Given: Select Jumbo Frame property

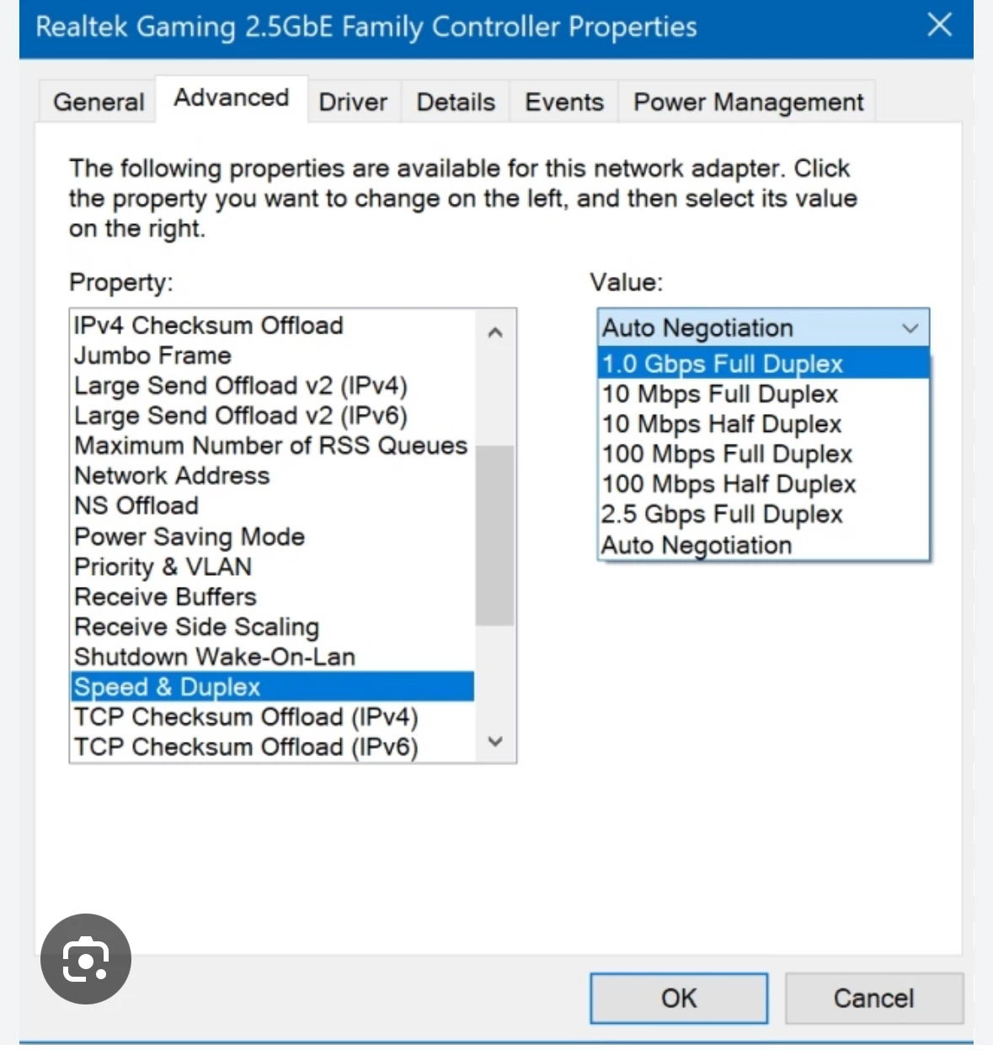Looking at the screenshot, I should pos(273,355).
